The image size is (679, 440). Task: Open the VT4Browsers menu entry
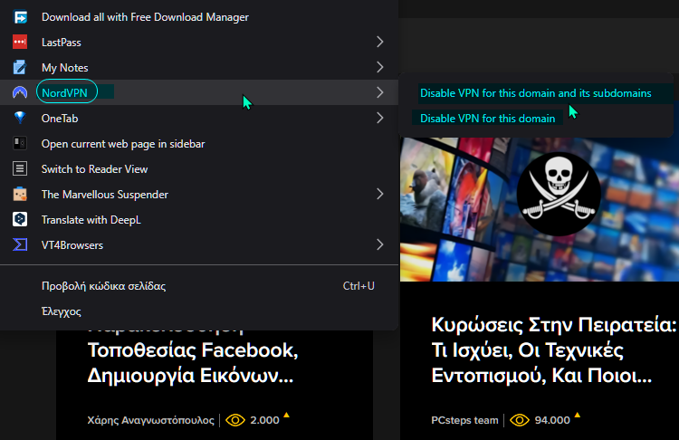199,244
